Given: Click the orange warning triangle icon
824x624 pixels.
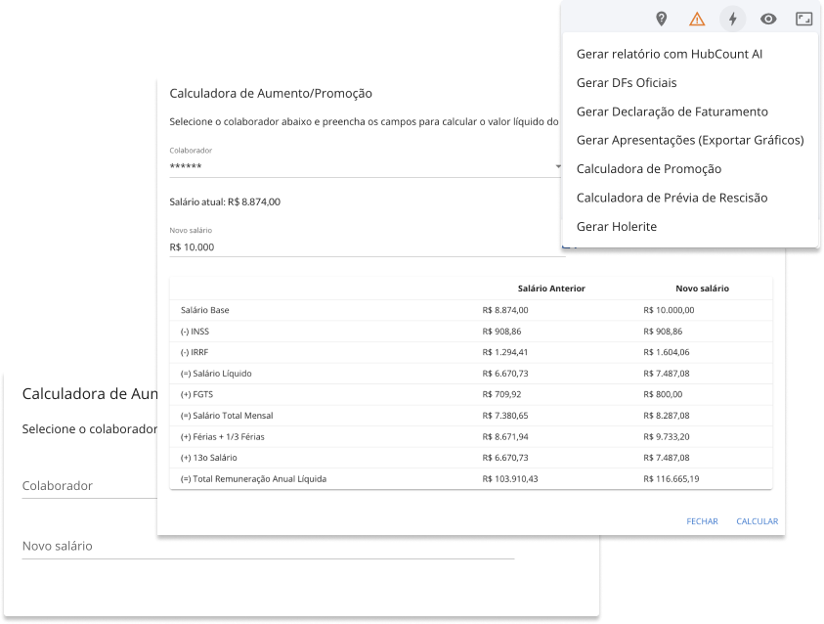Looking at the screenshot, I should click(697, 20).
